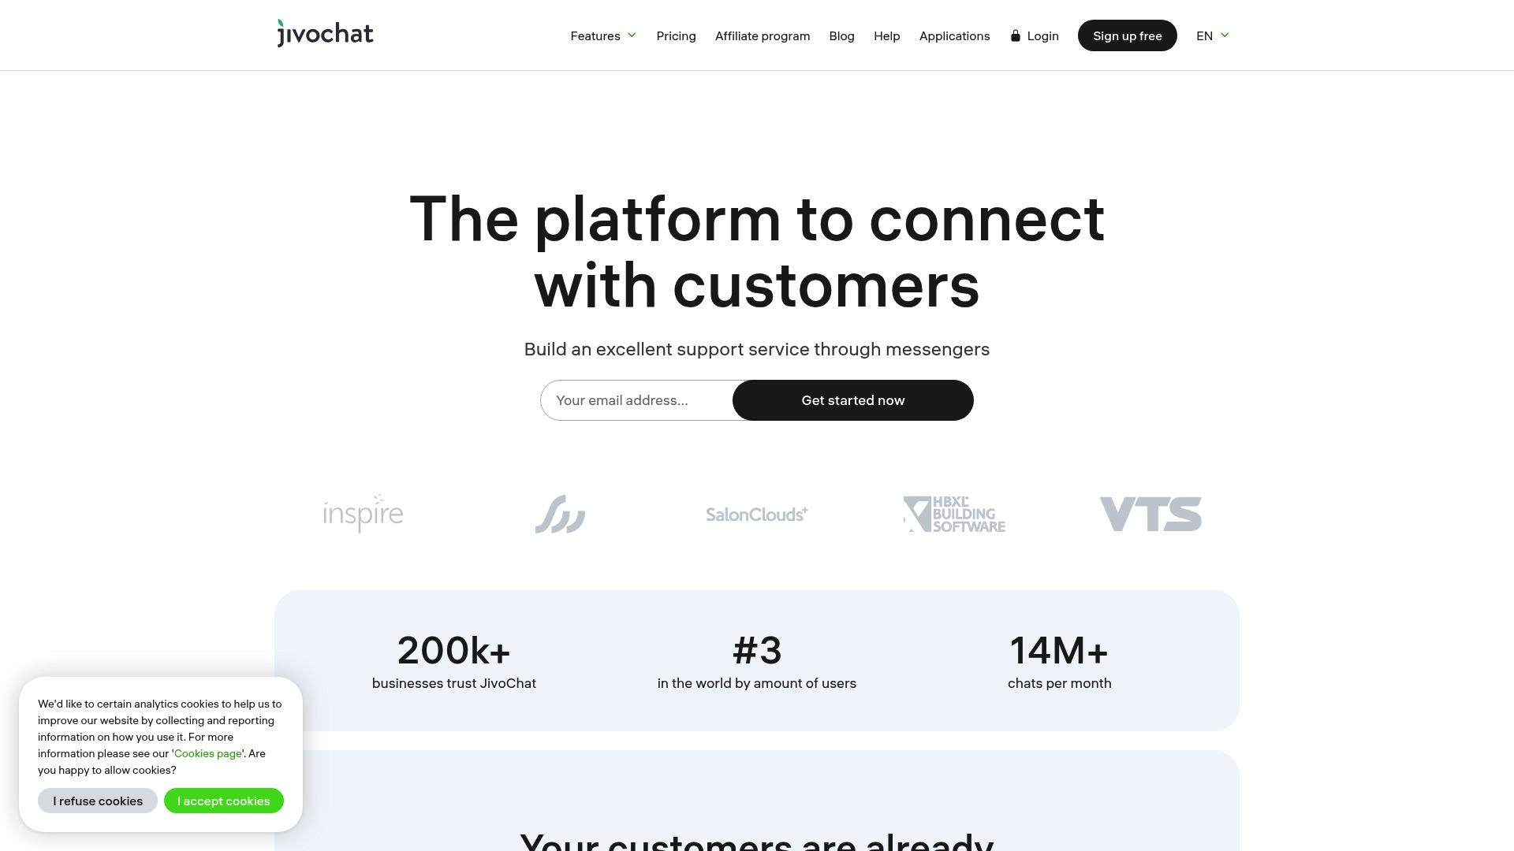The image size is (1514, 851).
Task: Click the Inspire brand logo
Action: 363,513
